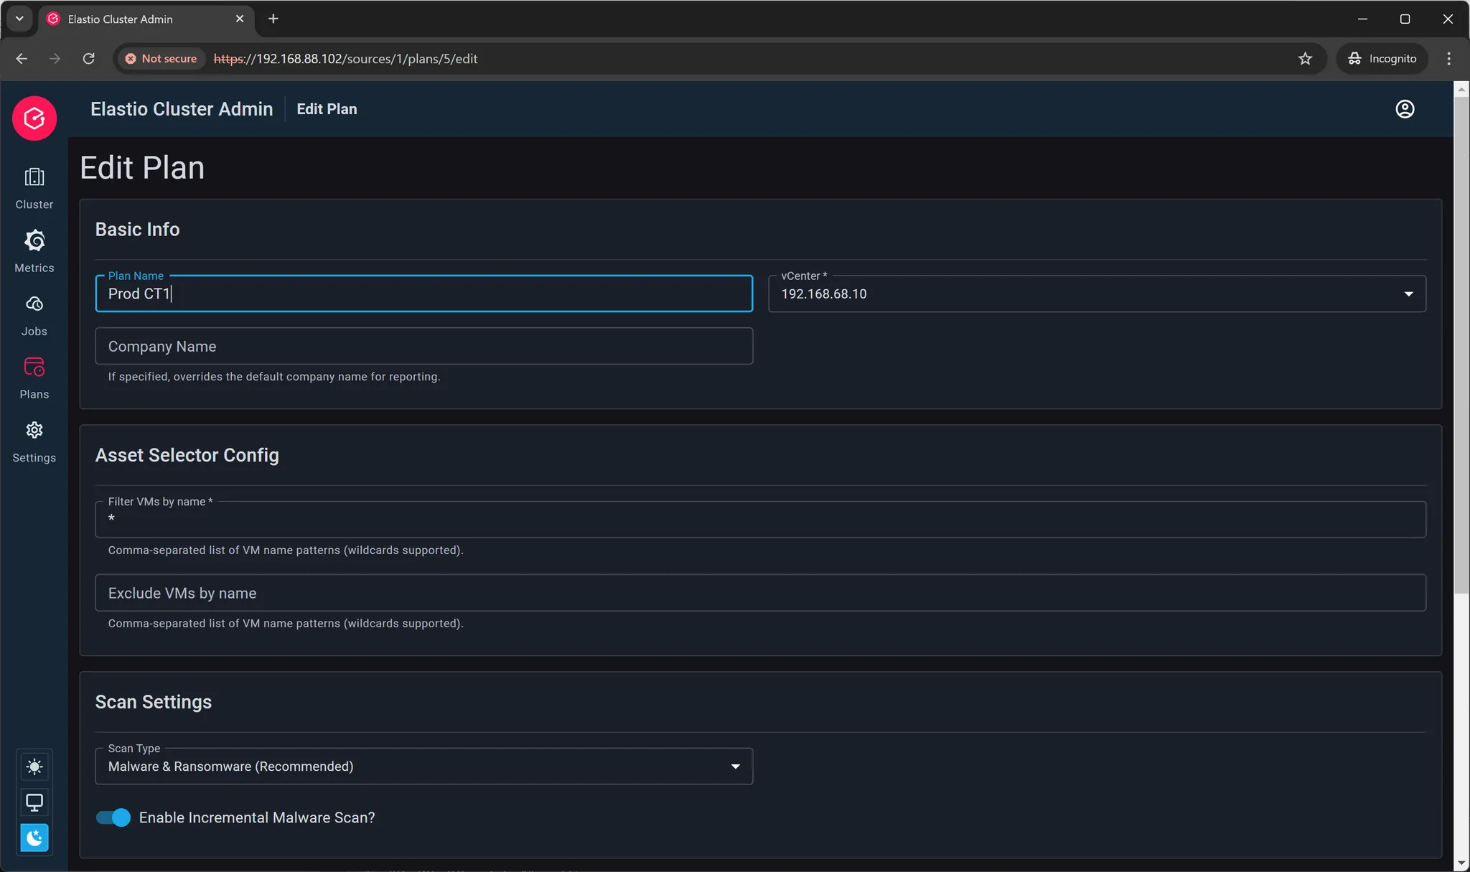This screenshot has width=1470, height=872.
Task: Reload the browser page
Action: pos(89,59)
